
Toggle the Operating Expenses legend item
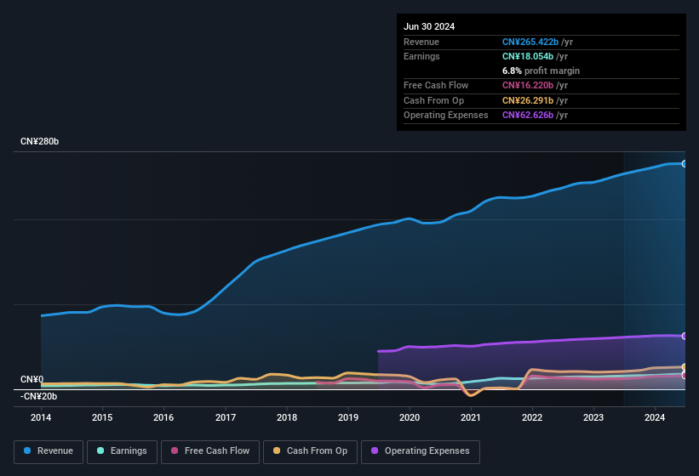pos(421,450)
